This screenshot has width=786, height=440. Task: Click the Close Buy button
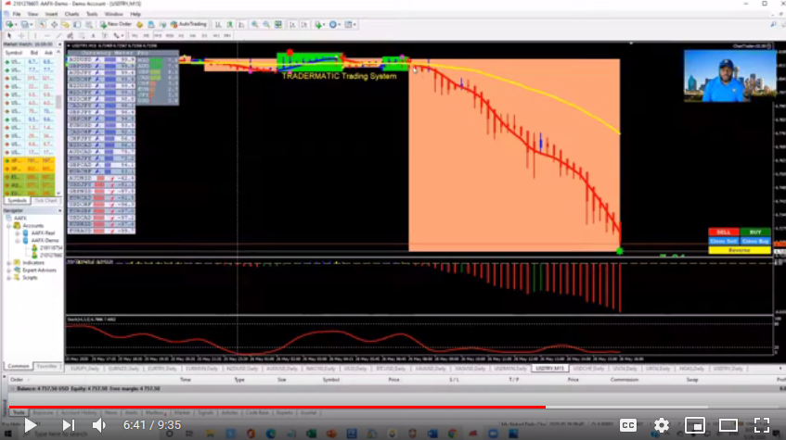tap(755, 241)
